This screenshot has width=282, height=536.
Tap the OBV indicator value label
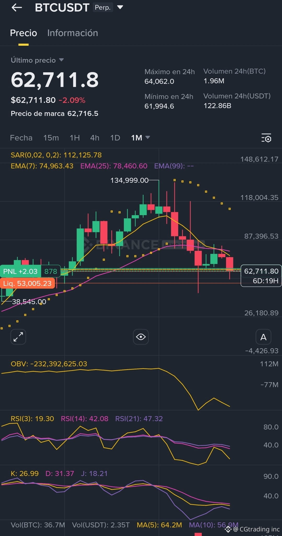49,364
